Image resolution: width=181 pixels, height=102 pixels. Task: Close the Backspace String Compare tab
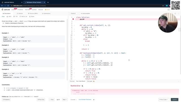tap(44, 2)
